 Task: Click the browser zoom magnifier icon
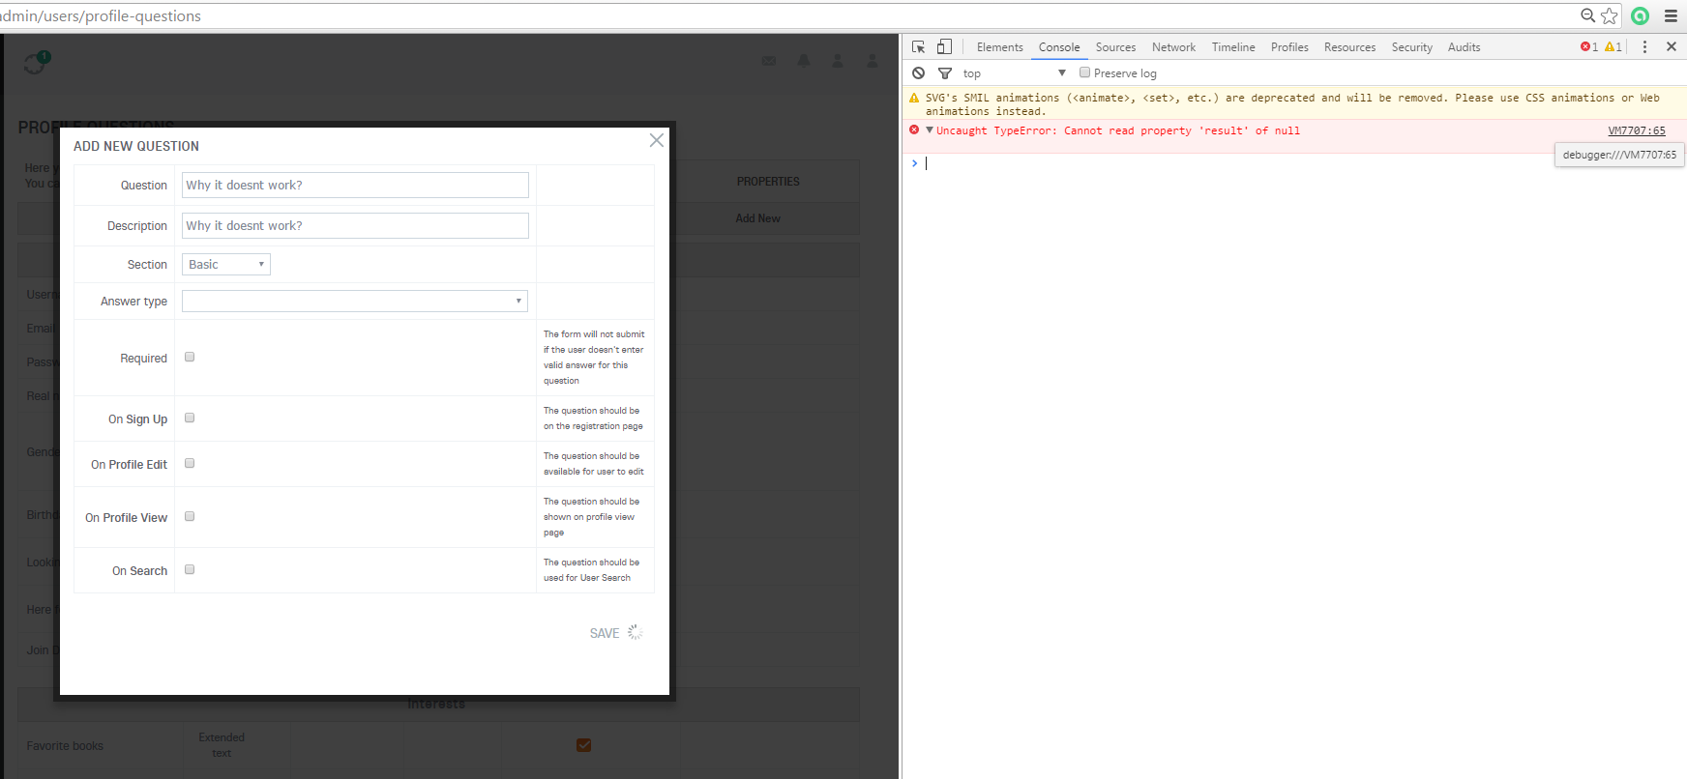click(x=1587, y=15)
